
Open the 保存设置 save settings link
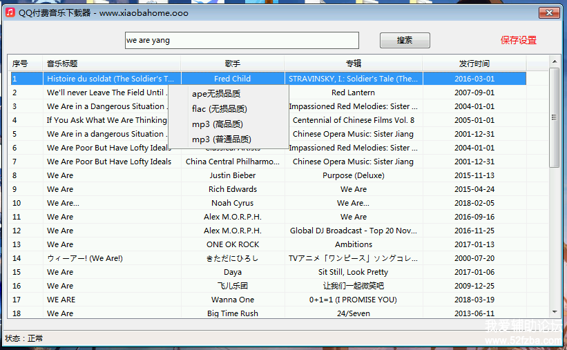[518, 40]
